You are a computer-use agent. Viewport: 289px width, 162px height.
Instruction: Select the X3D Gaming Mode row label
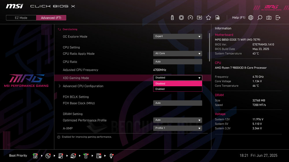point(76,78)
